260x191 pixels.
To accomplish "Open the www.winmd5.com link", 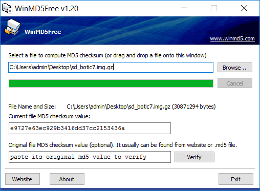I will (x=232, y=38).
